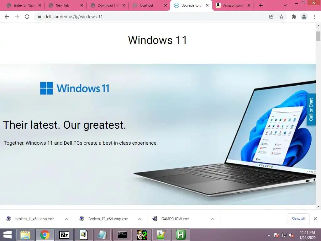Viewport: 321px width, 241px height.
Task: Open the green H taskbar app
Action: click(181, 235)
